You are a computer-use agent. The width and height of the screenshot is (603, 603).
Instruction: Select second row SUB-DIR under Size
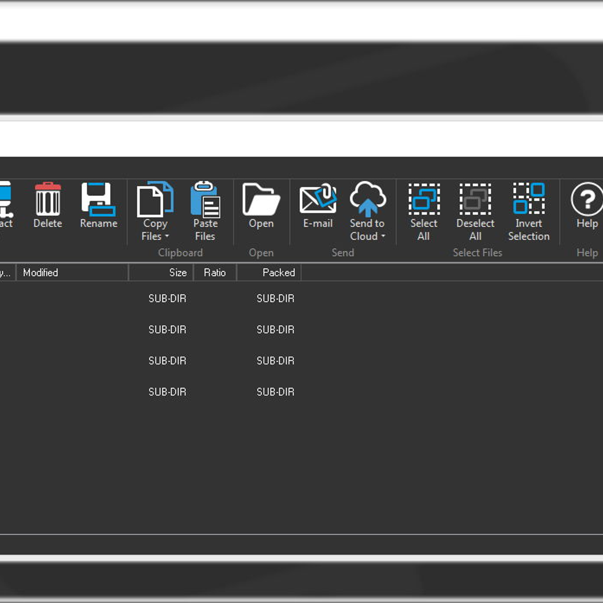tap(167, 330)
